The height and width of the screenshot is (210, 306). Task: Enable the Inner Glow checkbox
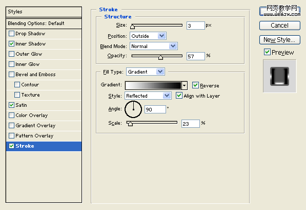[x=11, y=64]
